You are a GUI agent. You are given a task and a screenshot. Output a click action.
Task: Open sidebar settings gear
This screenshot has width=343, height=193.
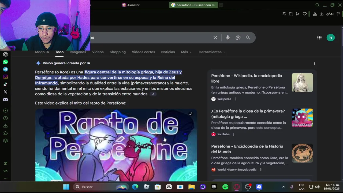pos(5,141)
